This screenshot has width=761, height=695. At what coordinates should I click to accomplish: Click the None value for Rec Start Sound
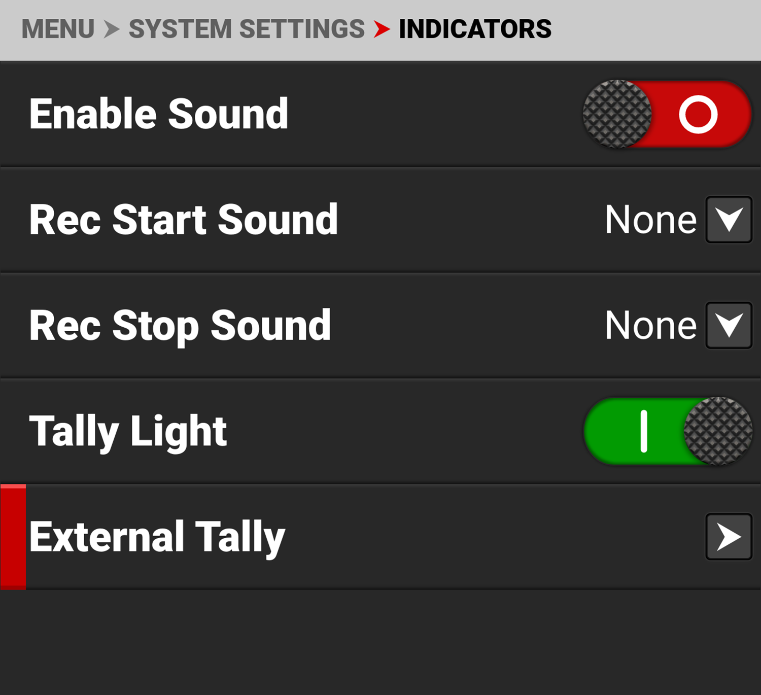(x=650, y=220)
